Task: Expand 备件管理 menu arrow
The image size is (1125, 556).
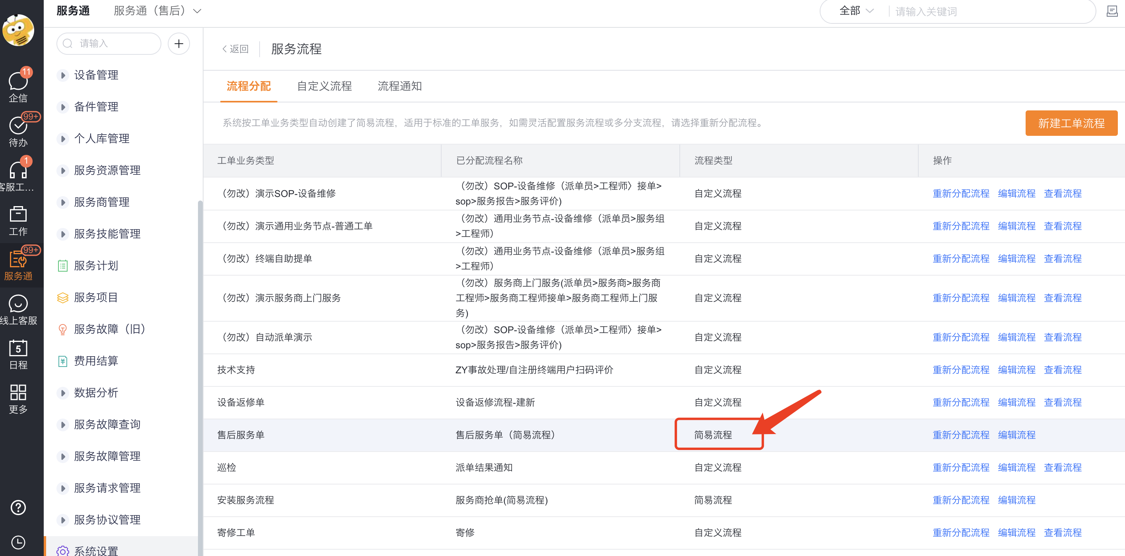Action: 63,107
